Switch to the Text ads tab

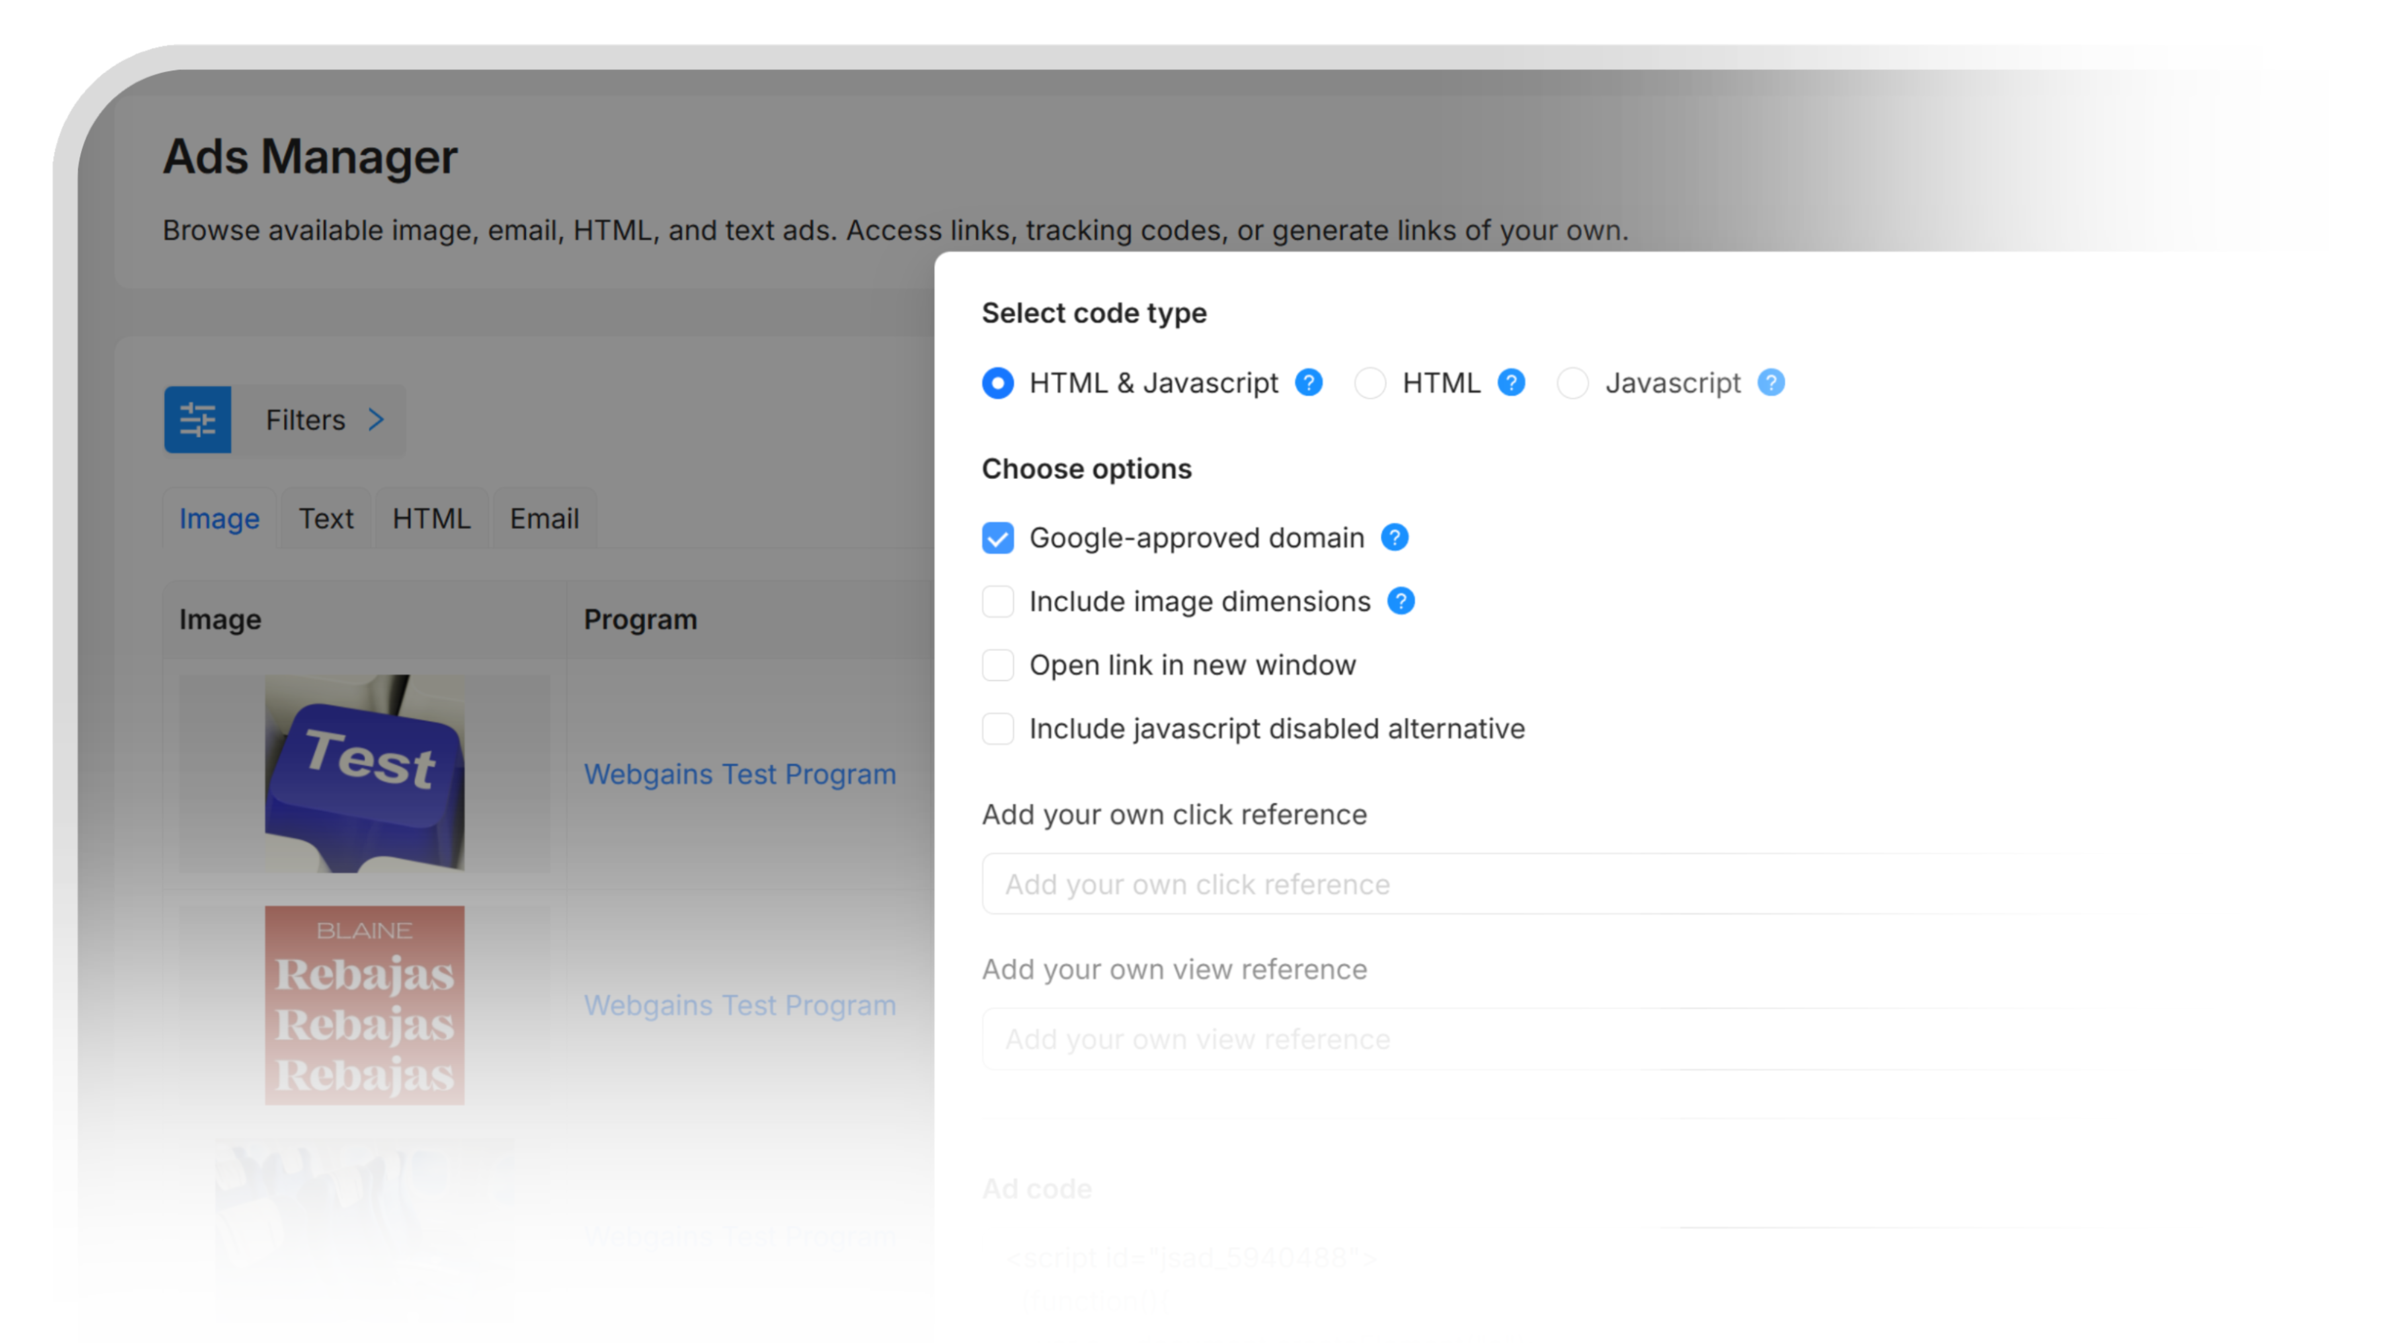click(x=326, y=519)
